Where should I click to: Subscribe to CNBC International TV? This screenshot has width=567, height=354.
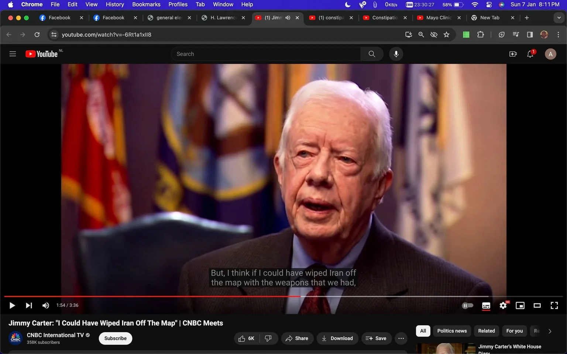[x=116, y=338]
